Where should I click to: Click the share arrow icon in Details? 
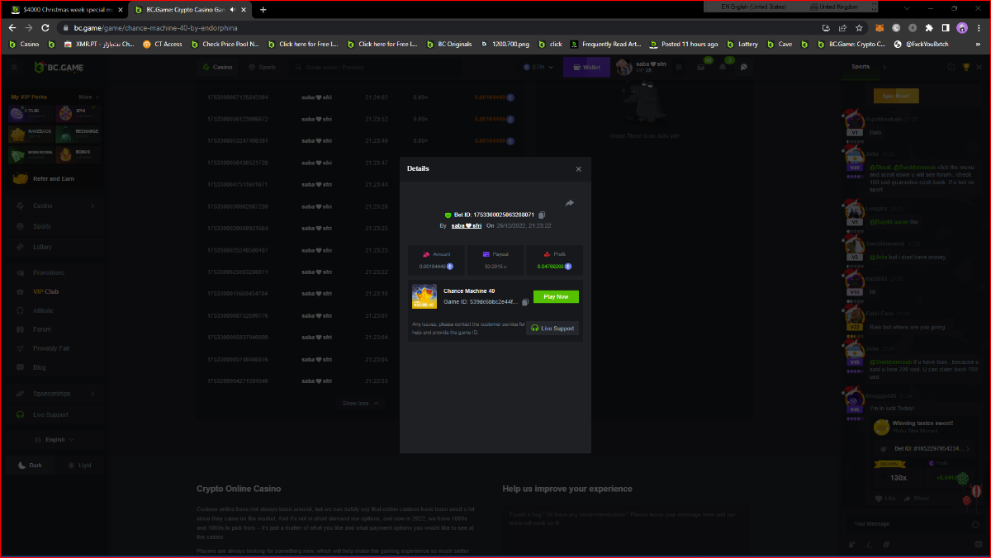[x=569, y=203]
